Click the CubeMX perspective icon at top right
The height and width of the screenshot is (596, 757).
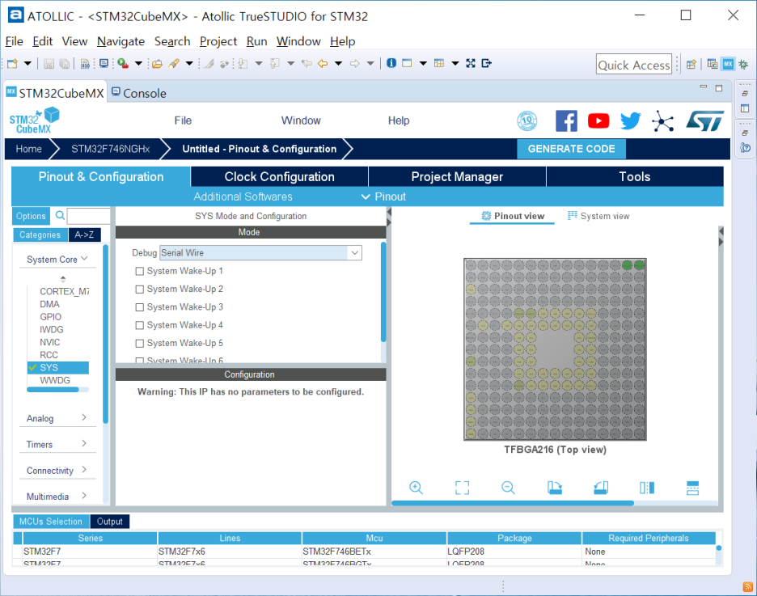click(x=728, y=64)
